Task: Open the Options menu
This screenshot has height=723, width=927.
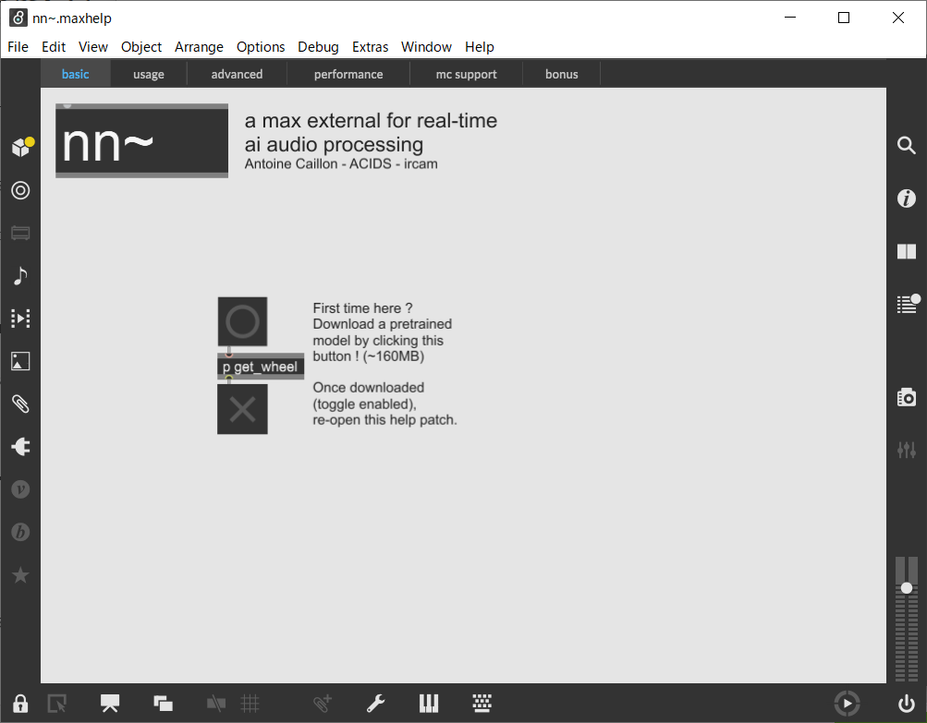Action: [260, 47]
